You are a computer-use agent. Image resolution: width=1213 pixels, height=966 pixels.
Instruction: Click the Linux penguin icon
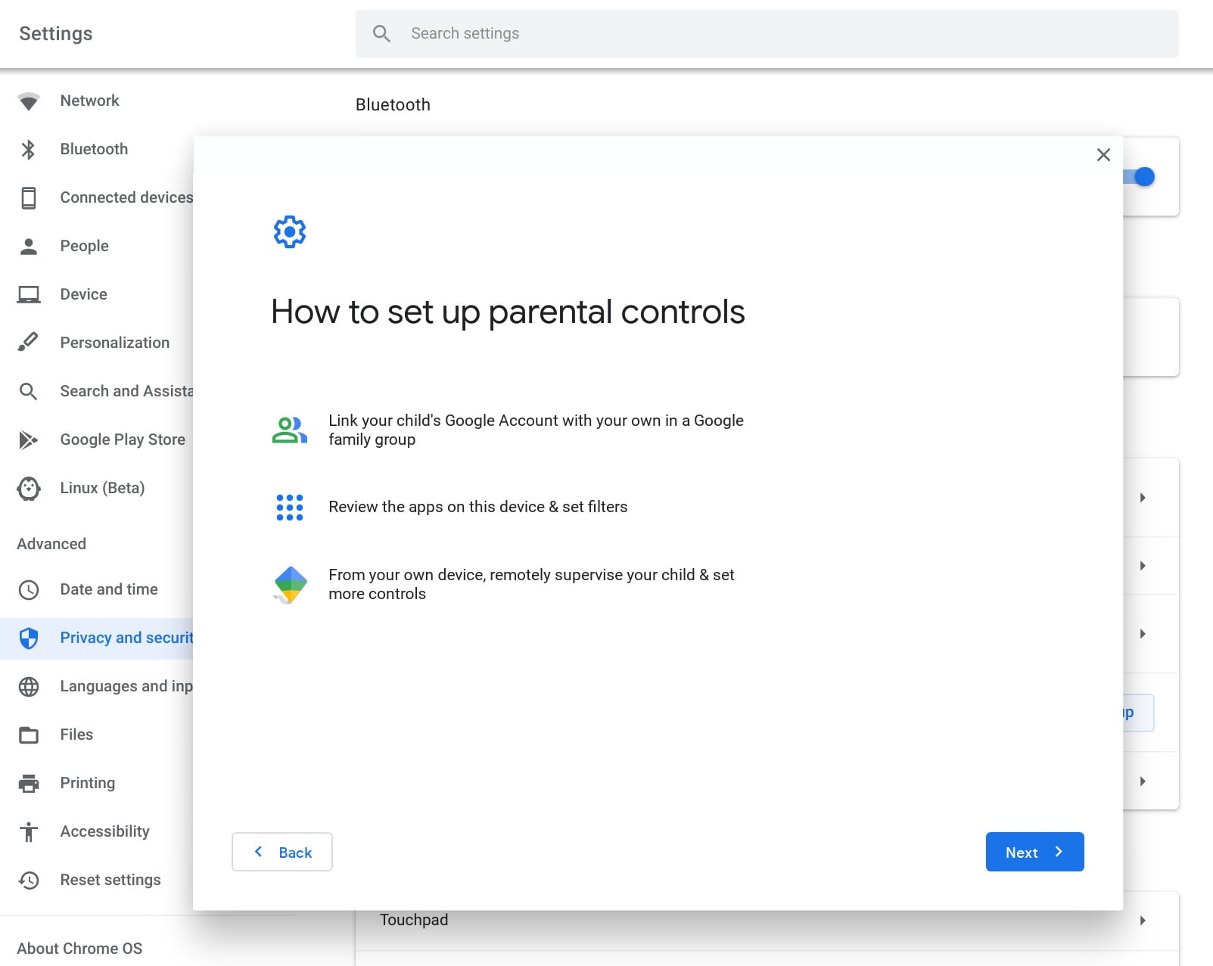29,489
